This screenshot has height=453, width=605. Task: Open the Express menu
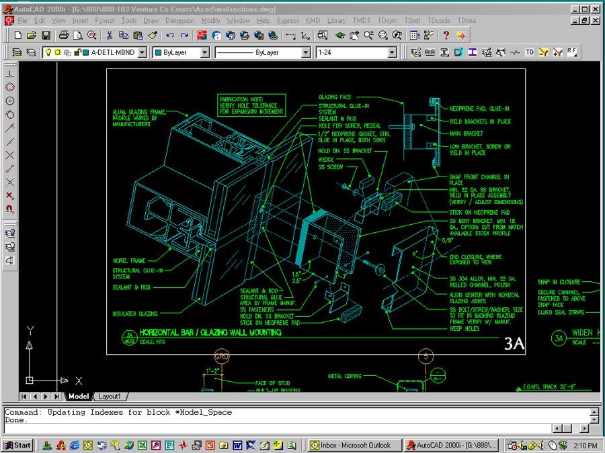[288, 20]
